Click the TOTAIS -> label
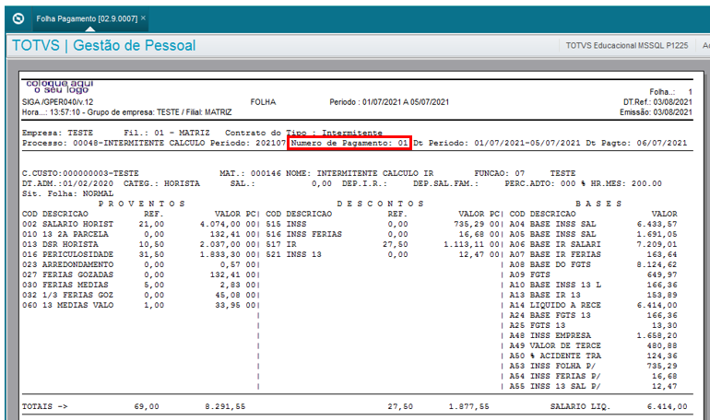The height and width of the screenshot is (420, 710). [x=45, y=406]
